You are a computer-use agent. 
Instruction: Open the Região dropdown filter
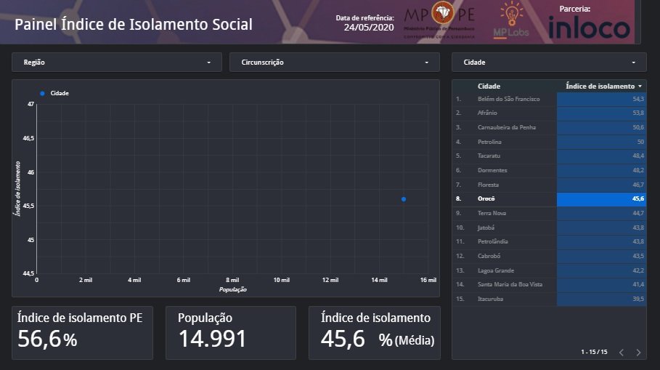coord(116,63)
